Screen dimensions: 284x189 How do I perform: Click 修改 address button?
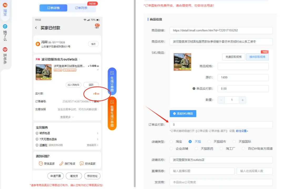pyautogui.click(x=93, y=44)
